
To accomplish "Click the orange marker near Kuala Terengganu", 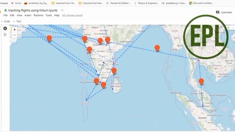I will (201, 81).
